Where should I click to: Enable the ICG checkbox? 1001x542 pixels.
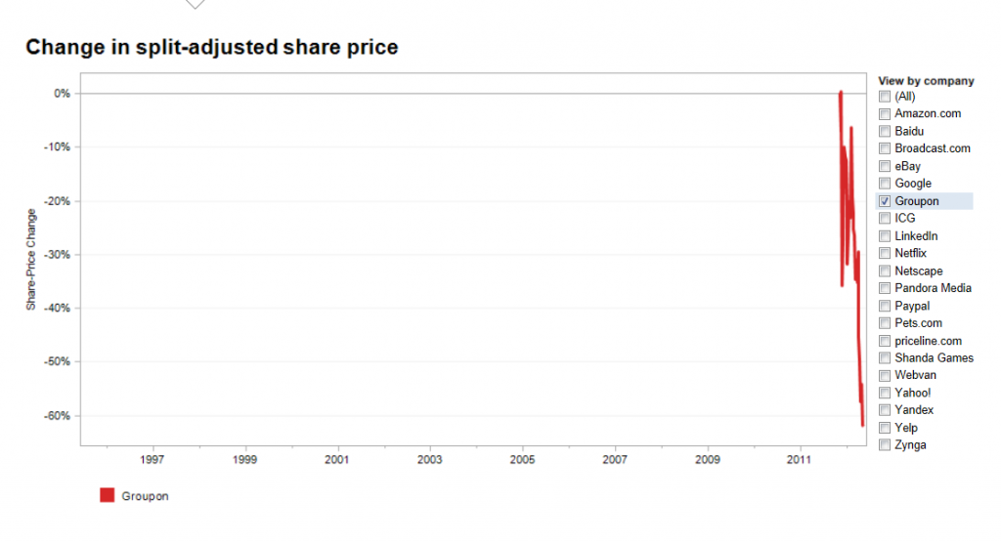coord(885,219)
